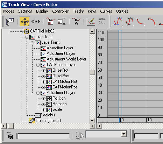Screen dimensions: 163x144
Task: Open the Controller menu
Action: 60,11
